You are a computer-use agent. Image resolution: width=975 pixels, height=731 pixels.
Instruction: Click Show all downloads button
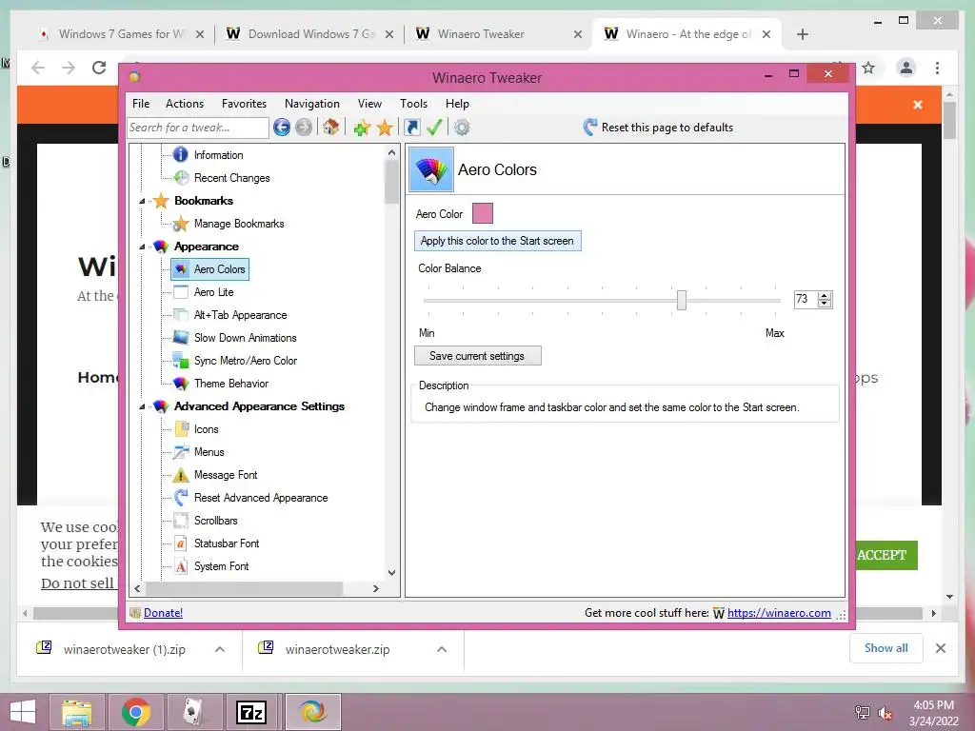tap(886, 648)
